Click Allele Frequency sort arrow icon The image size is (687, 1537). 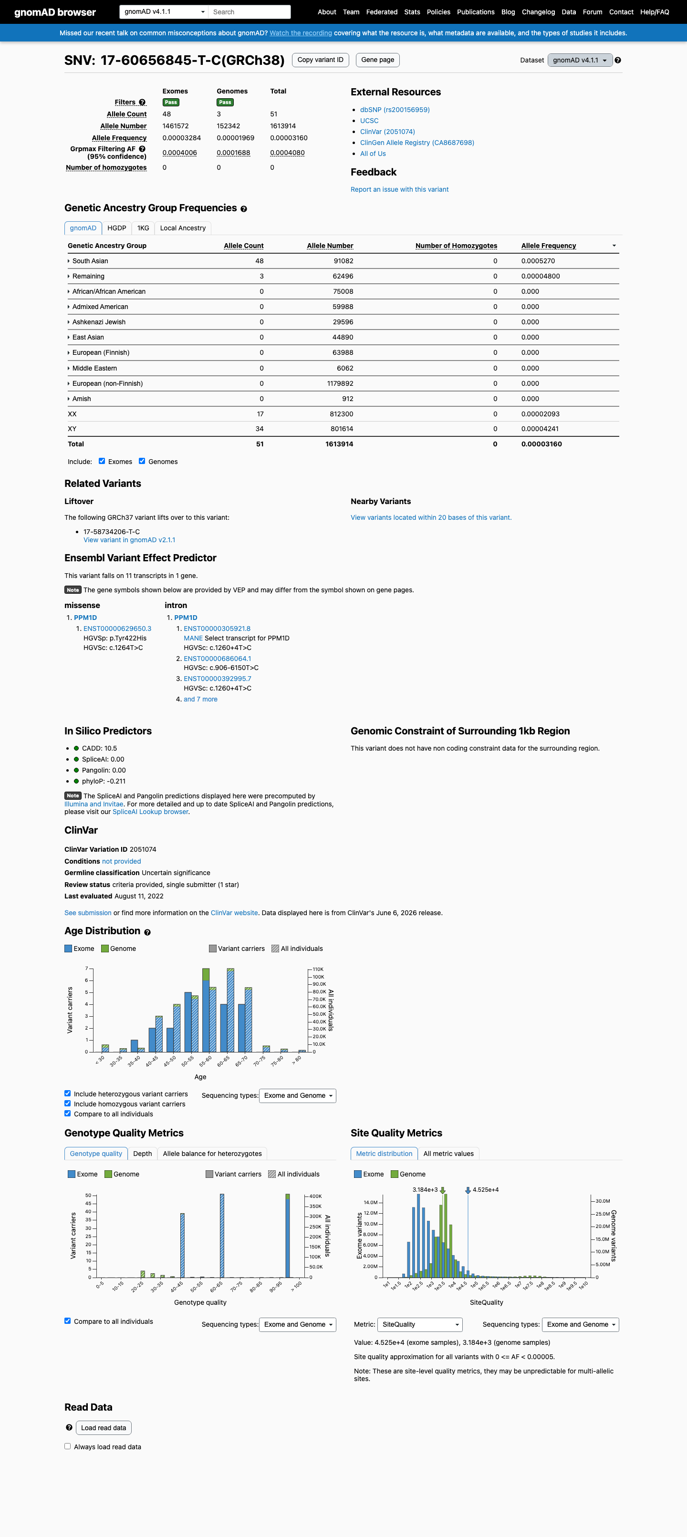(614, 246)
